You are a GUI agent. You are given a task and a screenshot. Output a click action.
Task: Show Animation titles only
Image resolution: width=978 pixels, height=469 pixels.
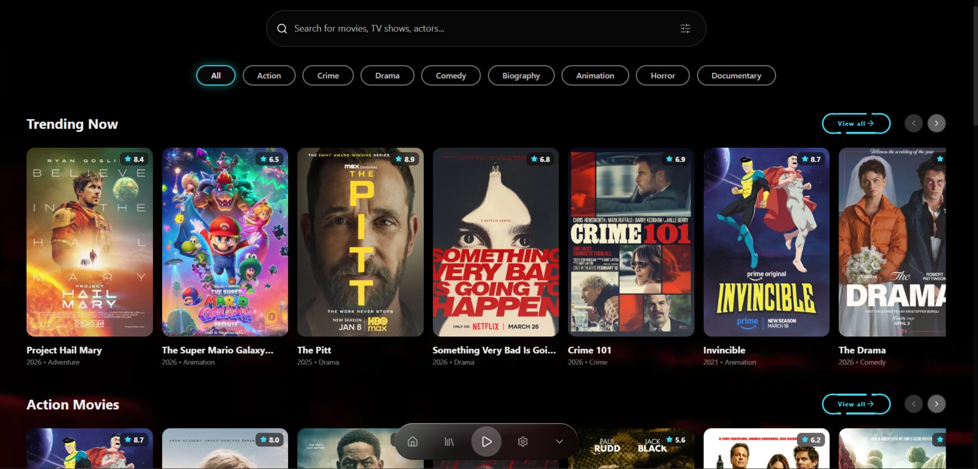point(595,76)
